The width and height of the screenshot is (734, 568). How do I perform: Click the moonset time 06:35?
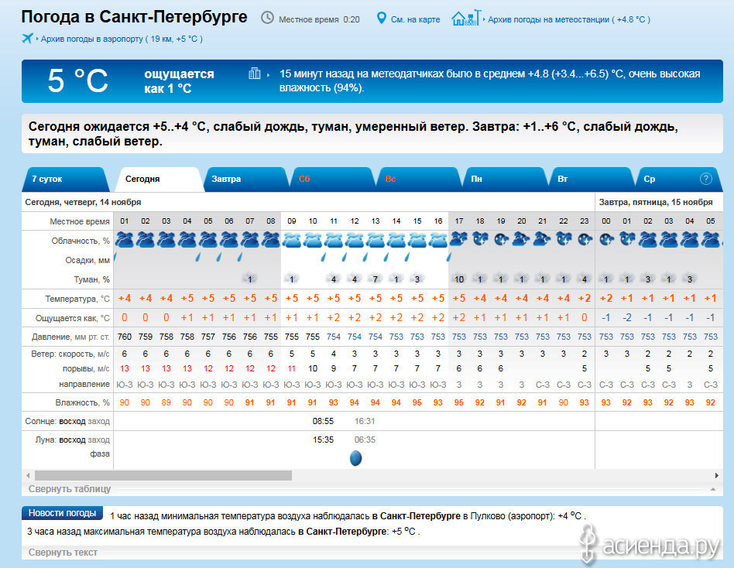pos(365,440)
